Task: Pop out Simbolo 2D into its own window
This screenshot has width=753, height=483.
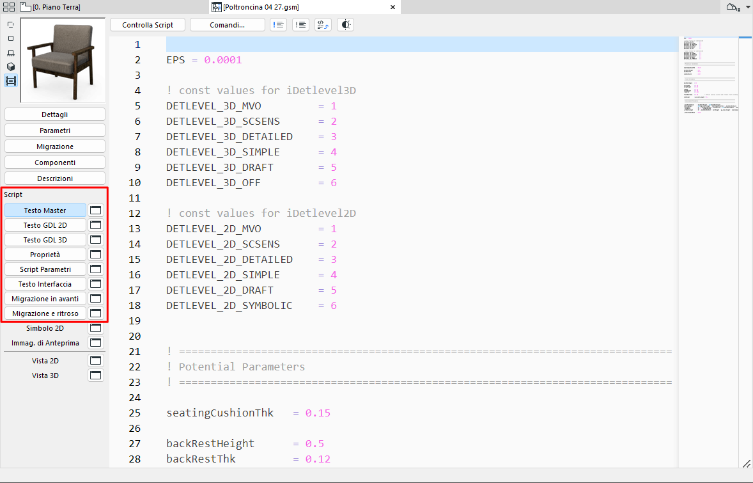Action: click(95, 328)
